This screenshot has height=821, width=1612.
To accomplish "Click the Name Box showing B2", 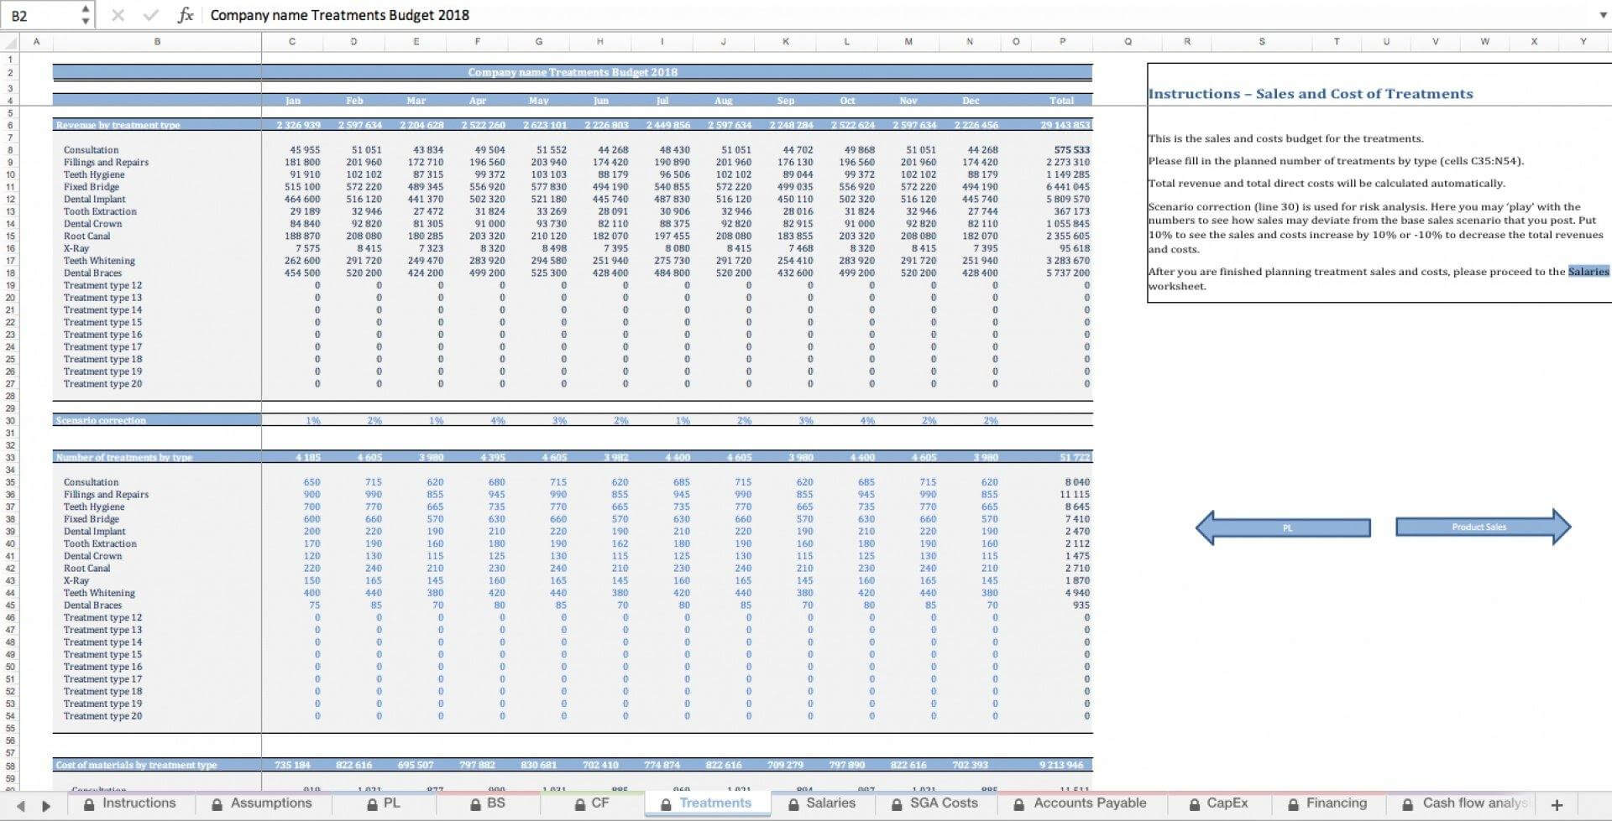I will click(x=40, y=15).
